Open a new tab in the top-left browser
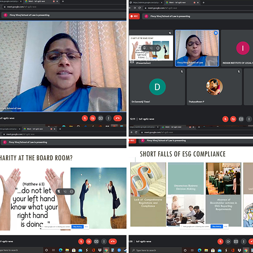 [63, 1]
